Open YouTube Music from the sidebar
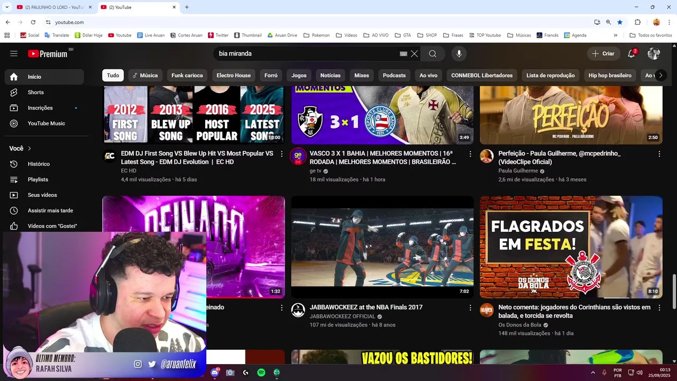This screenshot has width=677, height=381. [44, 123]
